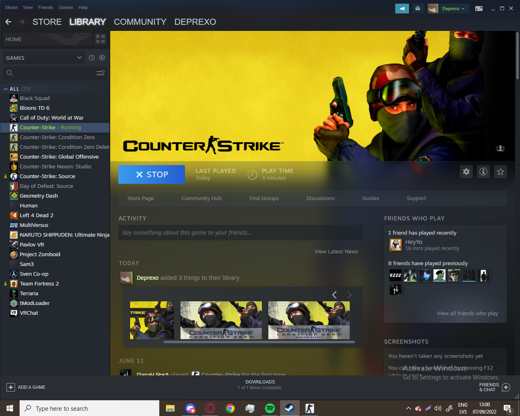Click View all friends who play

click(x=467, y=313)
